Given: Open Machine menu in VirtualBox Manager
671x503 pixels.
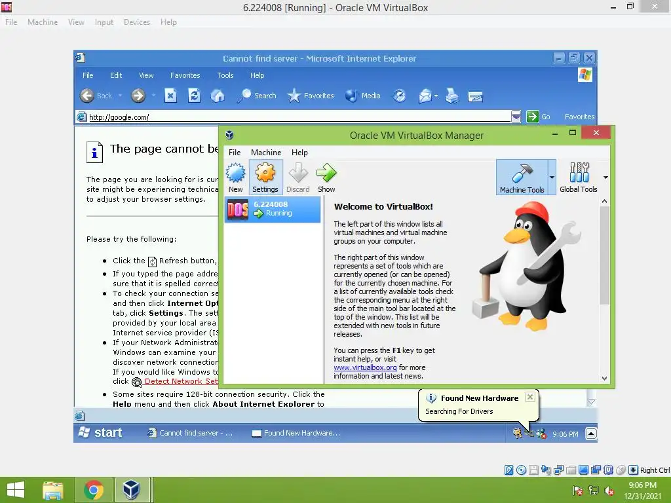Looking at the screenshot, I should coord(266,153).
